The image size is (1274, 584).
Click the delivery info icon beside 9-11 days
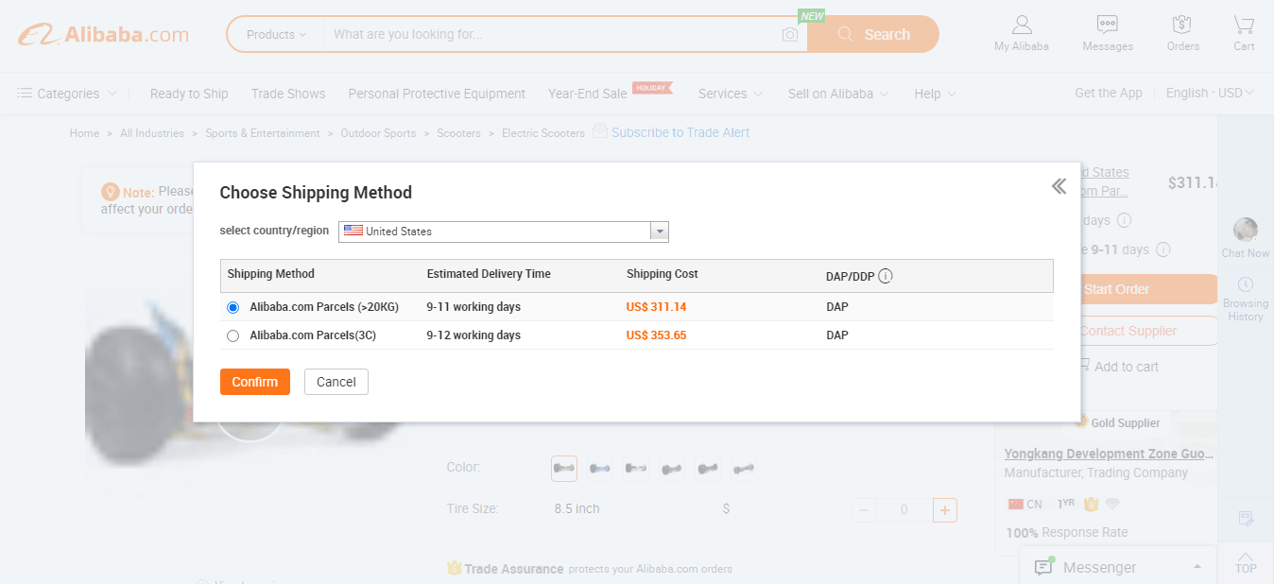1162,249
